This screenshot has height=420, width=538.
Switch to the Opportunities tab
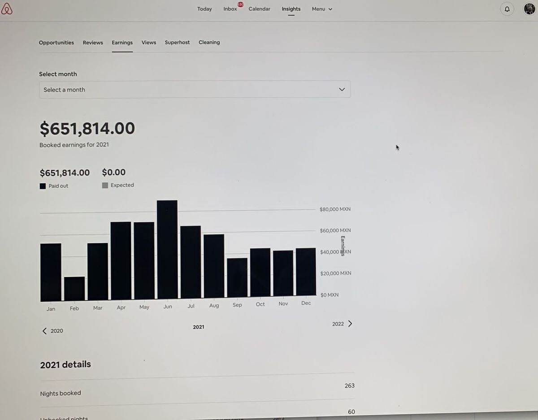(x=56, y=43)
